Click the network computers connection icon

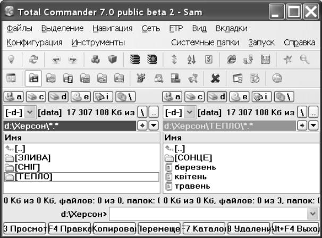tap(248, 59)
